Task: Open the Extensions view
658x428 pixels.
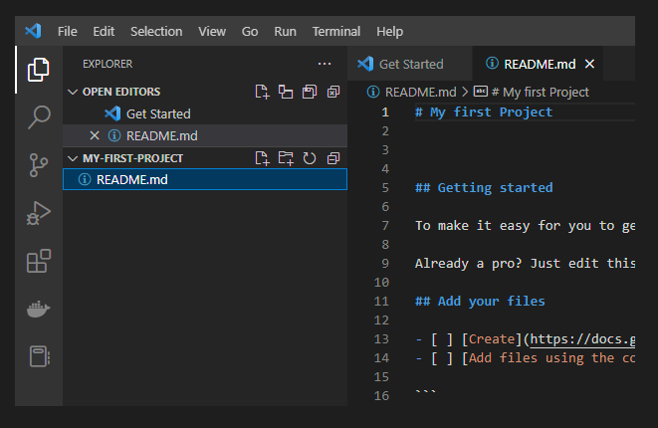Action: [x=39, y=261]
